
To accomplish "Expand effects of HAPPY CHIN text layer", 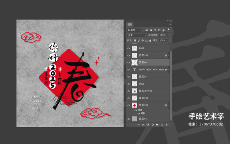I will 169,70.
